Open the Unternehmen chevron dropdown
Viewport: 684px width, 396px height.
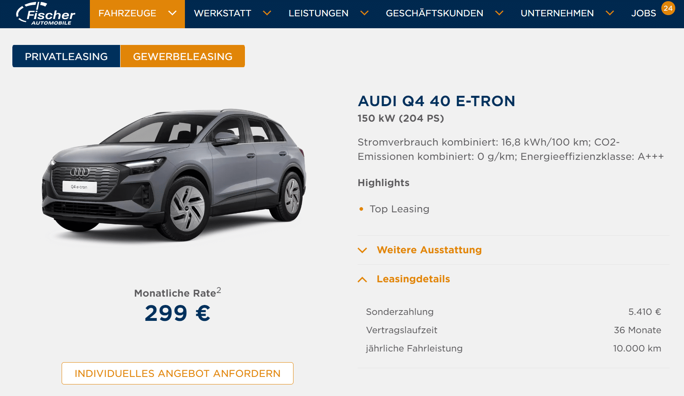610,13
